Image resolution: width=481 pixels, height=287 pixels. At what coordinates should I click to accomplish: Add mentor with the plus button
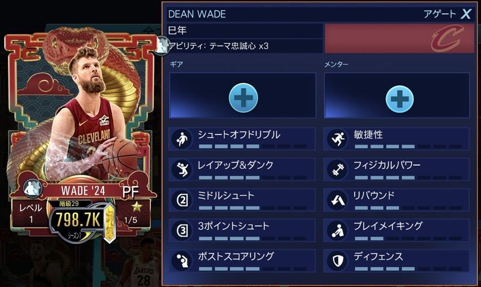pos(399,99)
